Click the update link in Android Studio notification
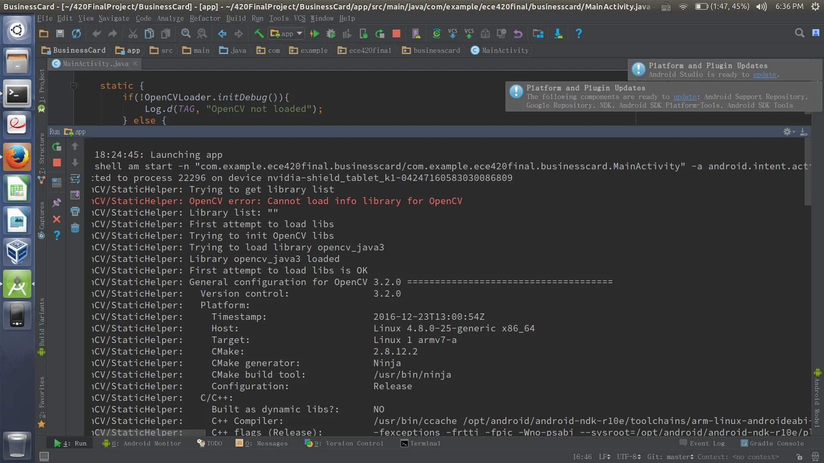824x463 pixels. [764, 75]
